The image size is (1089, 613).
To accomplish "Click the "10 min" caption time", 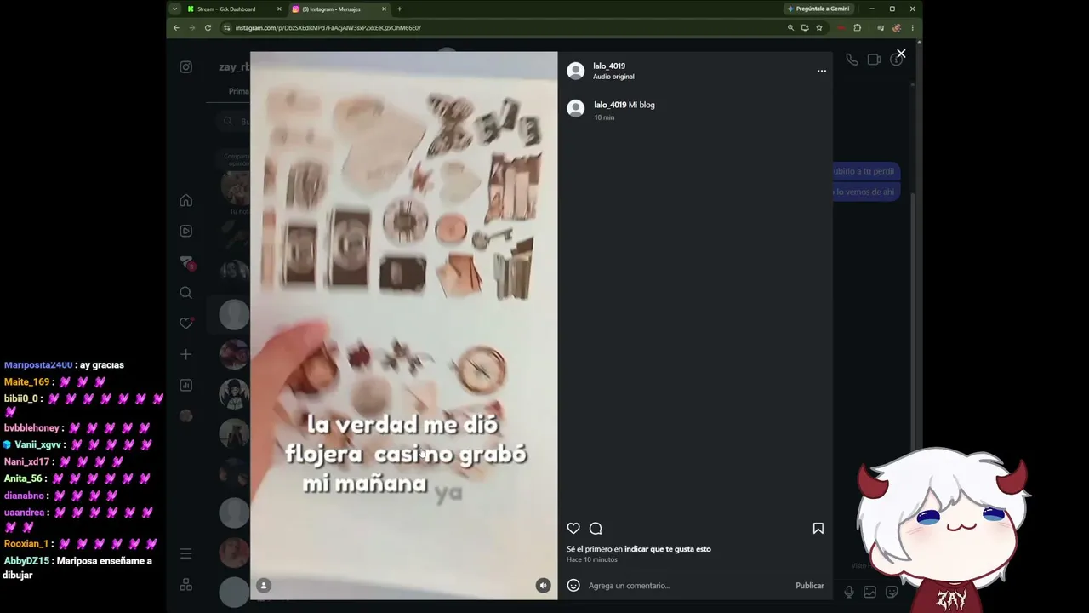I will [604, 117].
